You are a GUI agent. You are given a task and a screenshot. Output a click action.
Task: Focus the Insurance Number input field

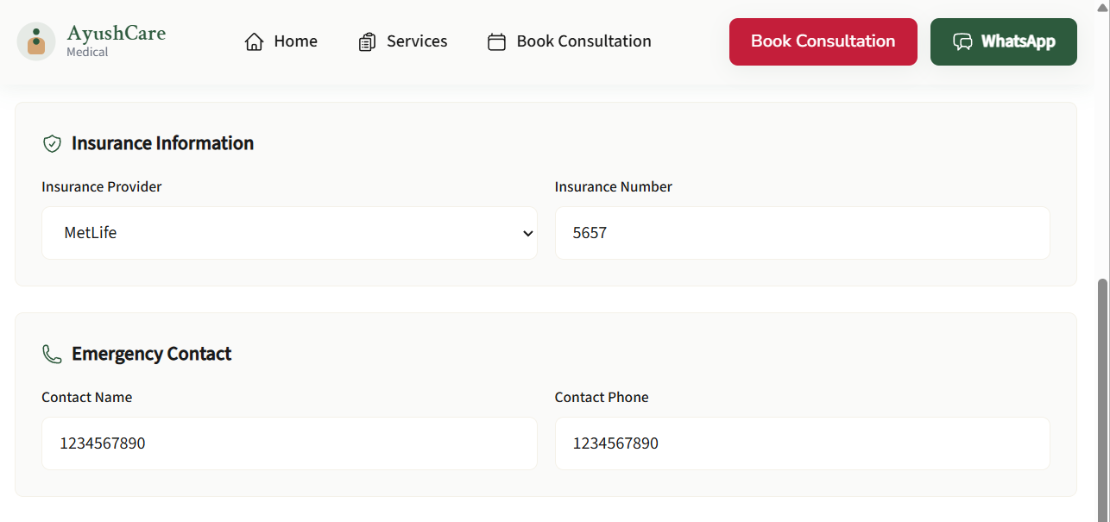(x=802, y=233)
